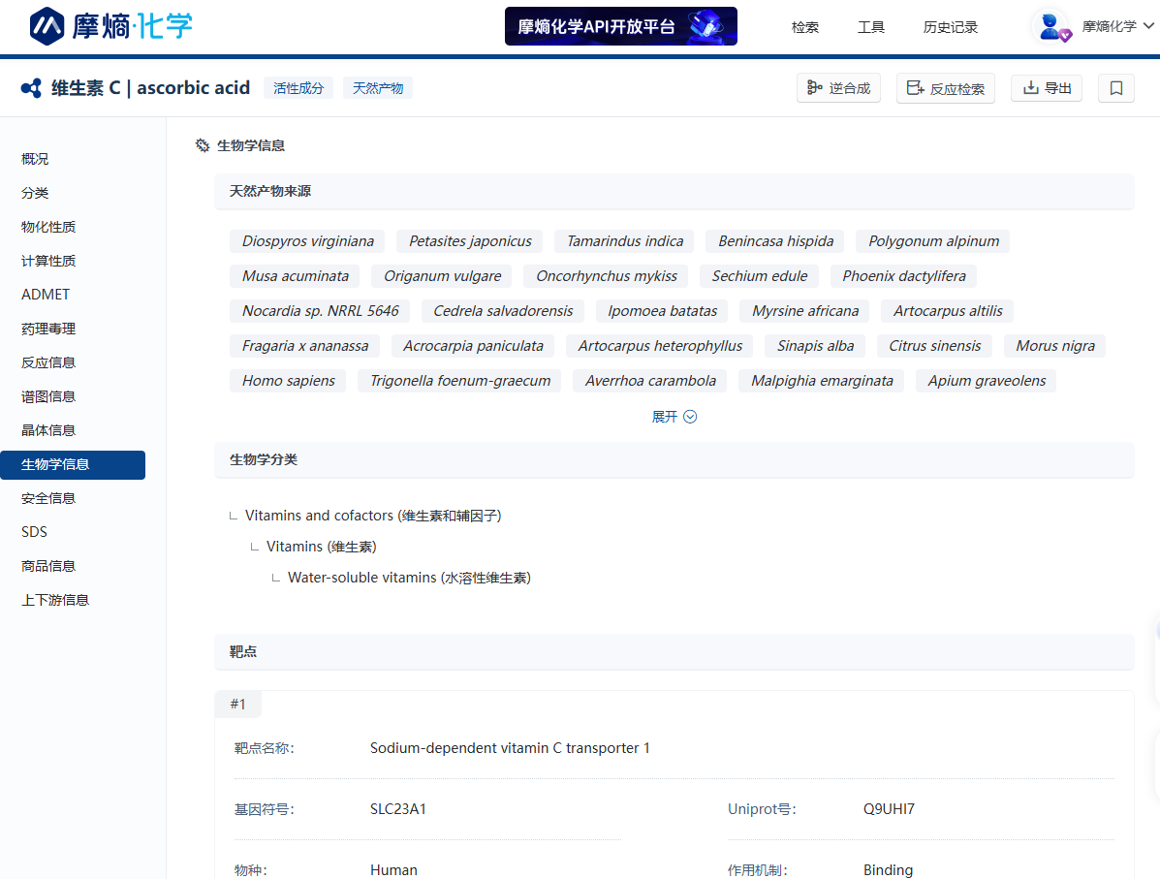Expand the natural product sources with 展开

point(674,417)
